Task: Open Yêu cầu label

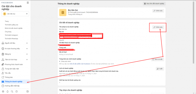Action: point(8,73)
